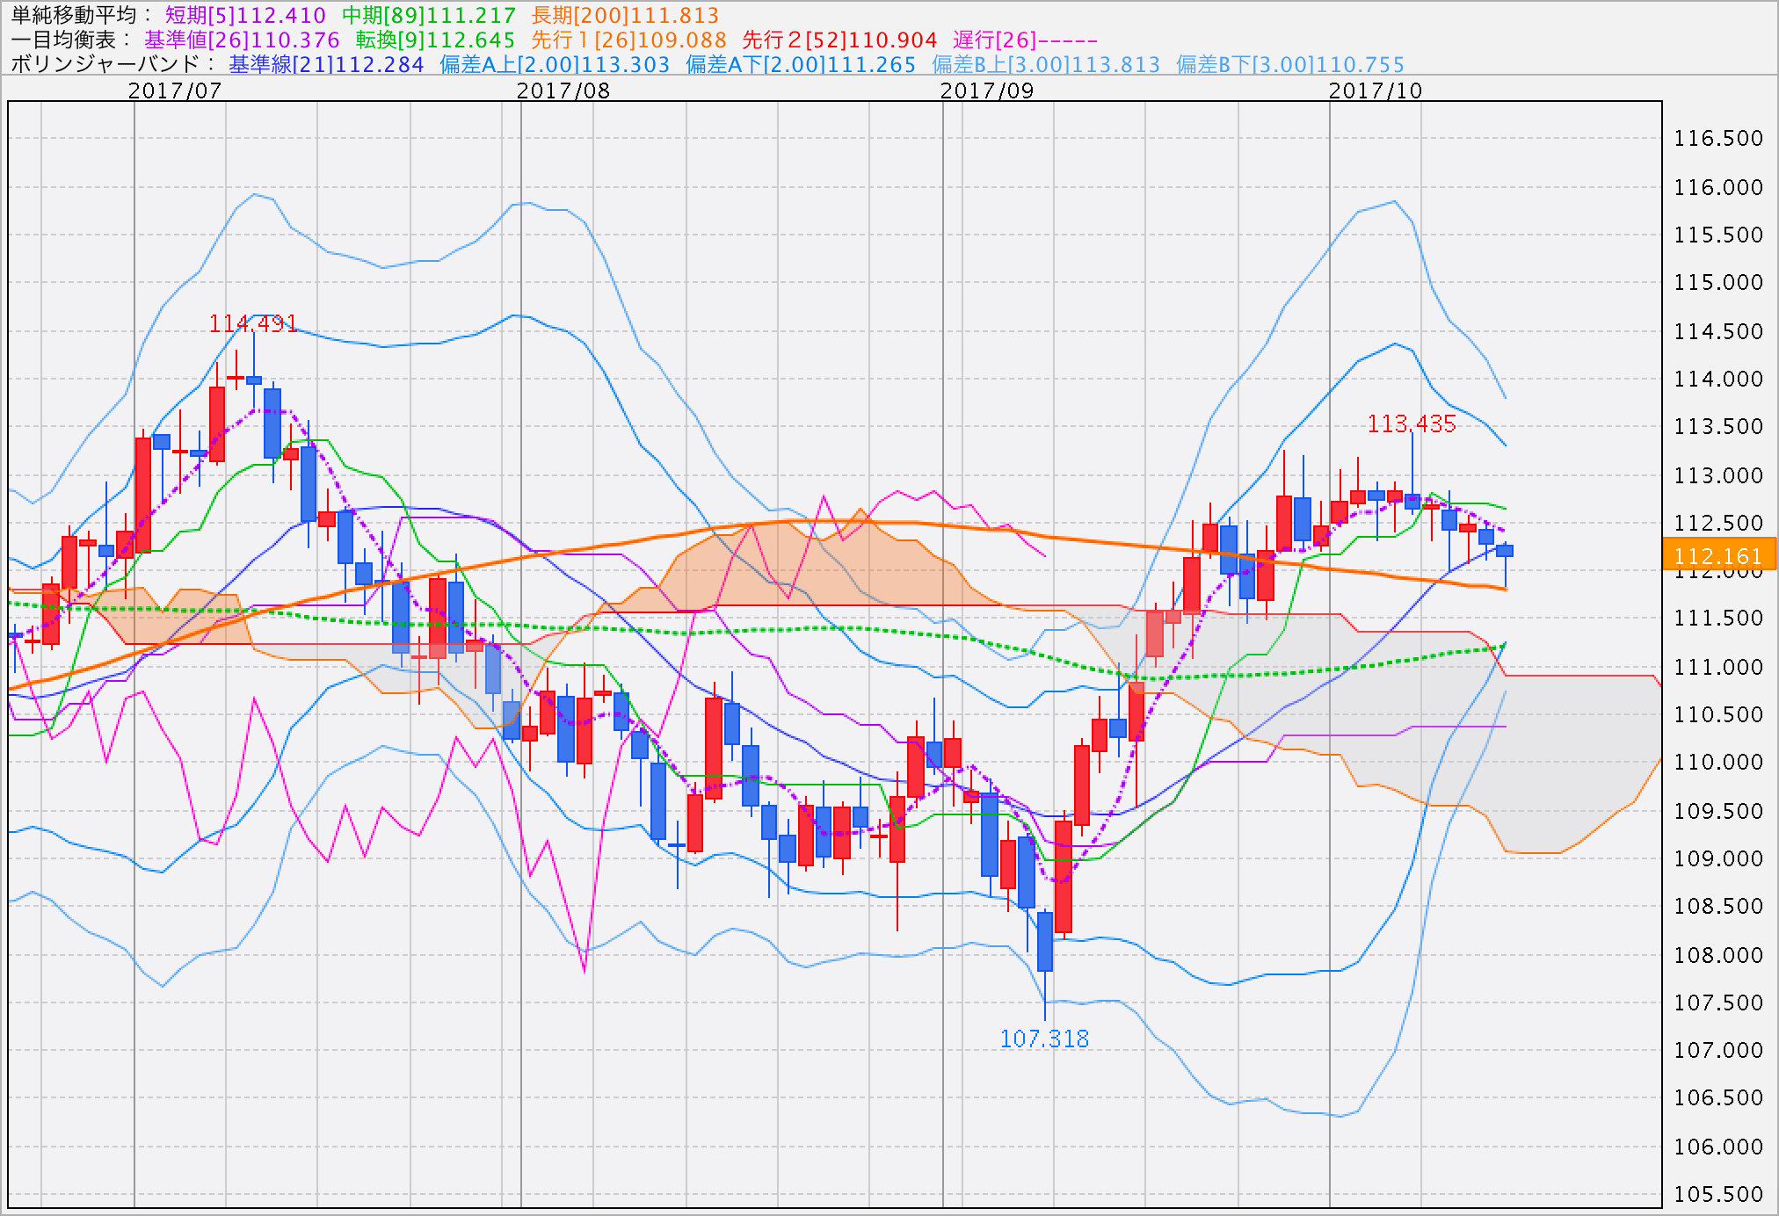Click the mid-term MA label 中期[89]111.217
The width and height of the screenshot is (1779, 1216).
tap(429, 15)
